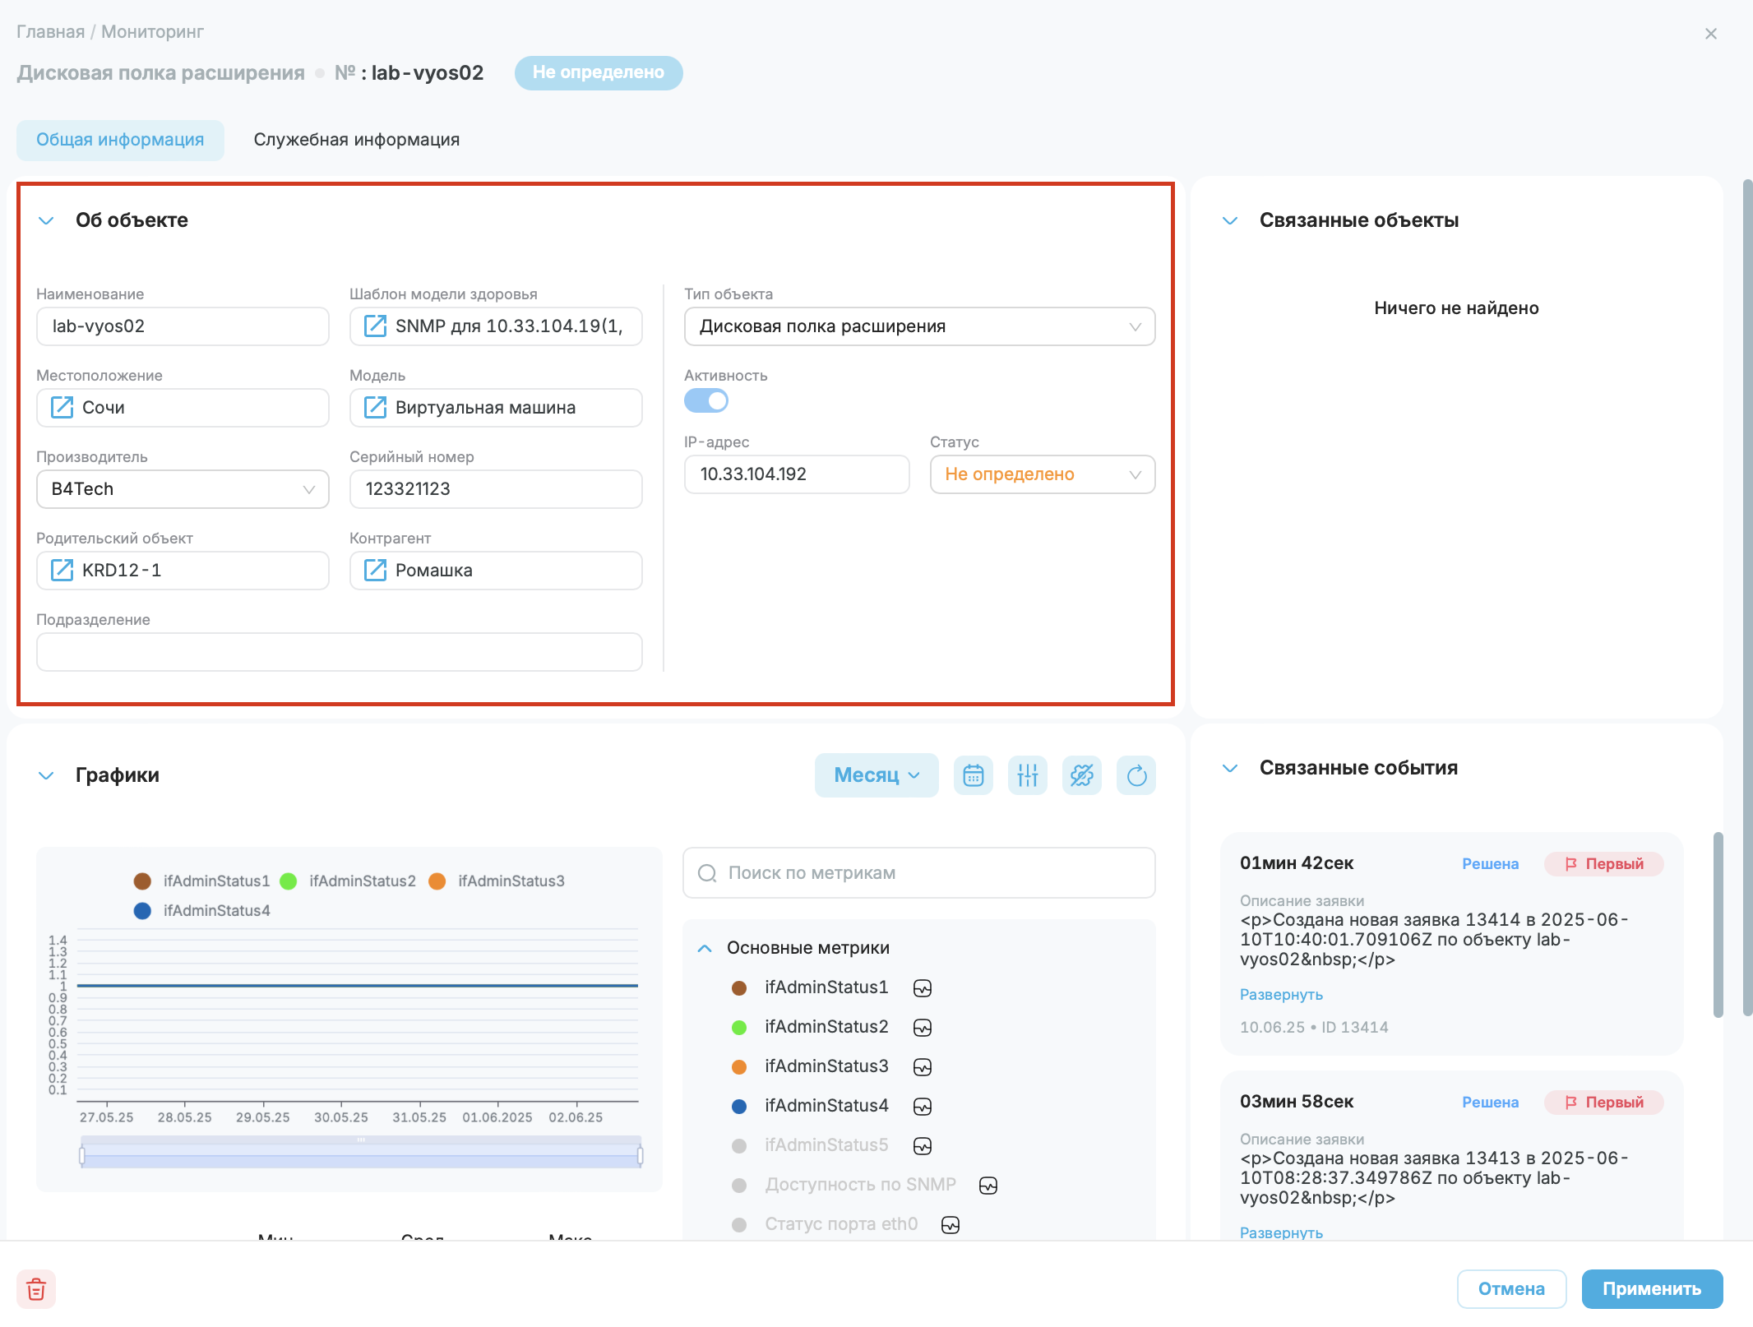Viewport: 1753px width, 1327px height.
Task: Click chart icon next to Статус порта eth0
Action: pyautogui.click(x=951, y=1225)
